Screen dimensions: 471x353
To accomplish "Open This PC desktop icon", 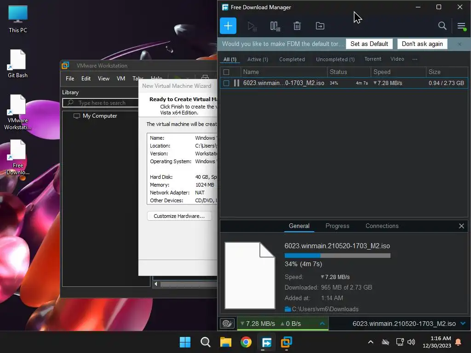I will (x=18, y=18).
